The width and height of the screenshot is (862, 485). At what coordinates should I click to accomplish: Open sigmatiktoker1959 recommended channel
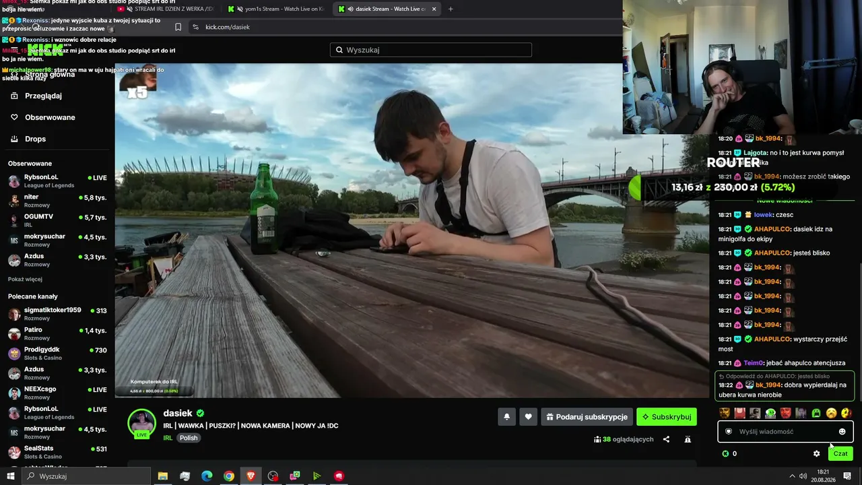point(57,313)
